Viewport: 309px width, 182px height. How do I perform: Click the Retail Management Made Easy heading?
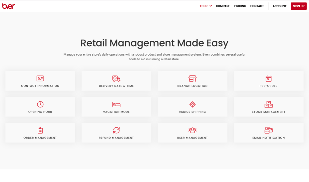point(154,43)
